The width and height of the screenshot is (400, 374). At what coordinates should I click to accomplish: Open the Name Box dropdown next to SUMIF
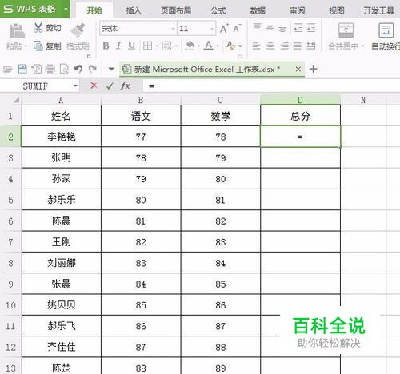tap(75, 86)
